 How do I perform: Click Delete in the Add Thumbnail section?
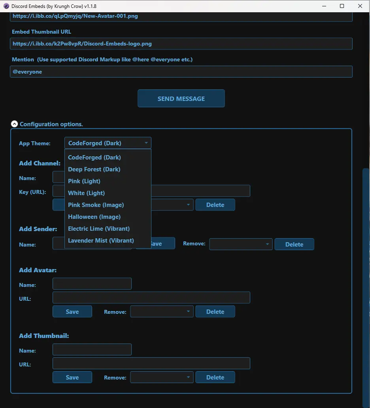pyautogui.click(x=215, y=377)
